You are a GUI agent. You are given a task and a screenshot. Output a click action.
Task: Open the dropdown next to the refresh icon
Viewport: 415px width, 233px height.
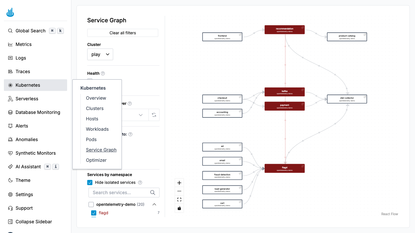coord(141,115)
